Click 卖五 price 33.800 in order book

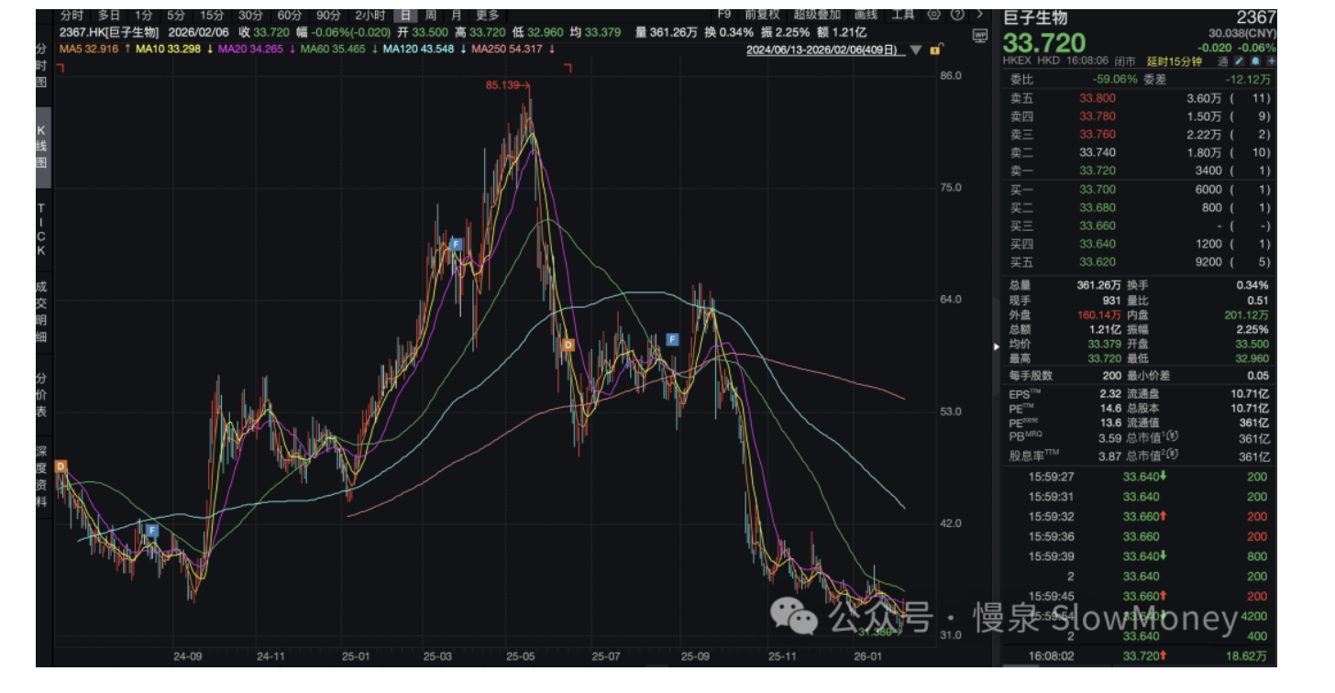coord(1098,97)
